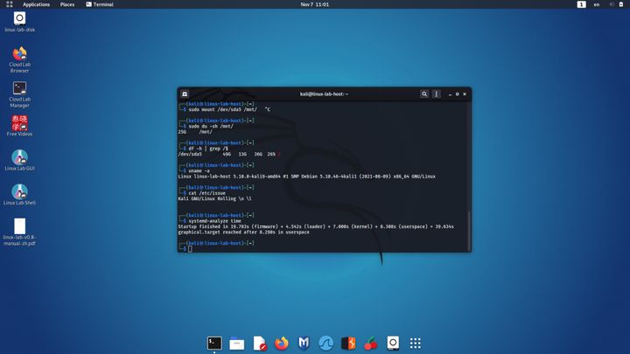Minimize the terminal window
The width and height of the screenshot is (630, 354).
pyautogui.click(x=450, y=94)
